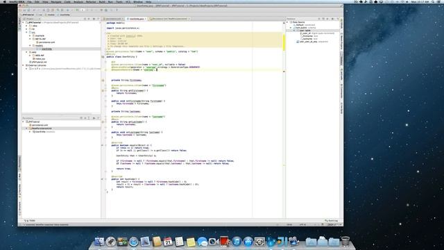Click the gutter icon beside getLastname method
Viewport: 444px width, 250px height.
(103, 122)
